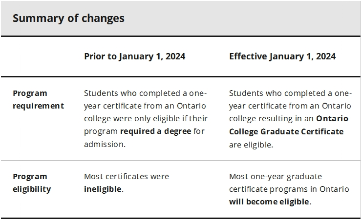Click 'Most one-year graduate' cell text

(x=276, y=177)
